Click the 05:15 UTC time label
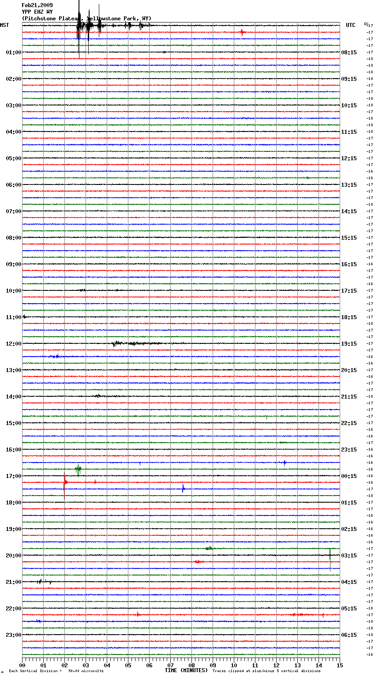The image size is (375, 677). click(349, 609)
